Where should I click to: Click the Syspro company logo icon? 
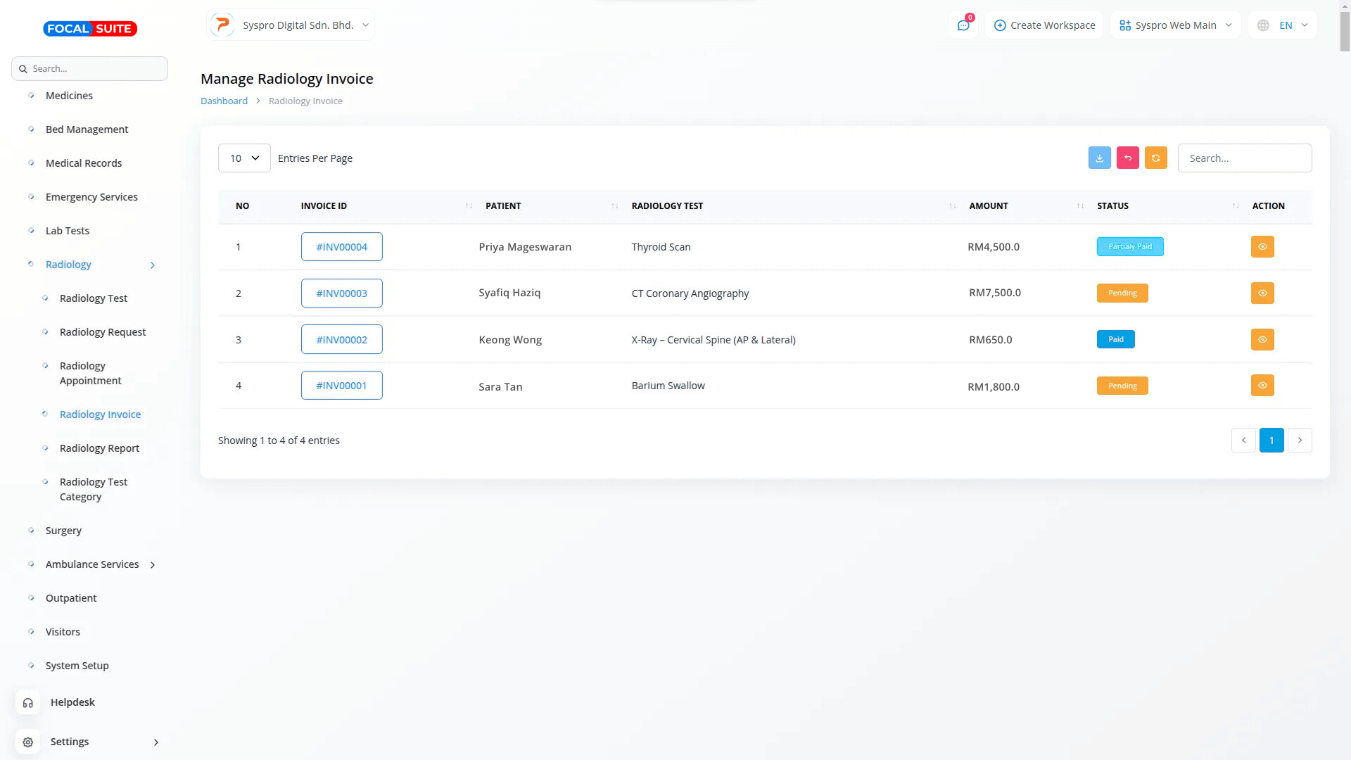point(222,25)
